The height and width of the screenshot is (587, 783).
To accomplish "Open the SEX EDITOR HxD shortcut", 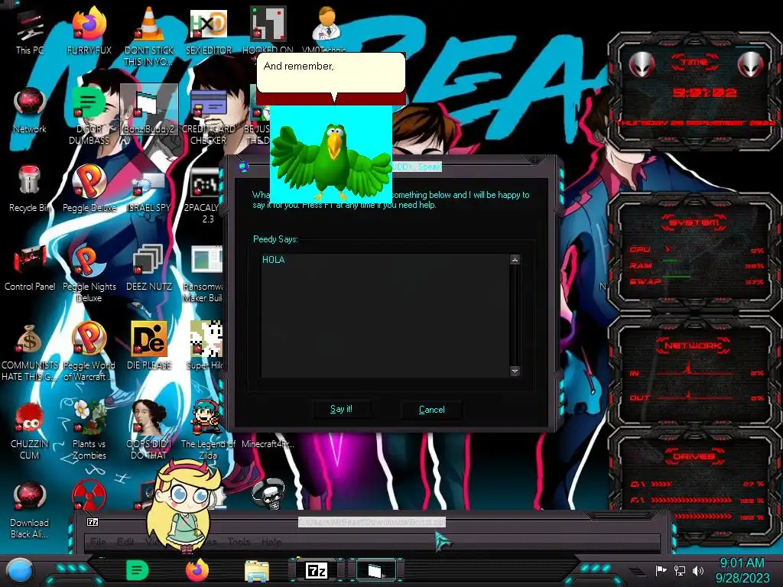I will pyautogui.click(x=208, y=32).
